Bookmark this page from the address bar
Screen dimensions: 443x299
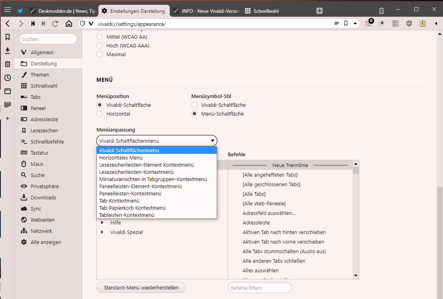click(345, 24)
